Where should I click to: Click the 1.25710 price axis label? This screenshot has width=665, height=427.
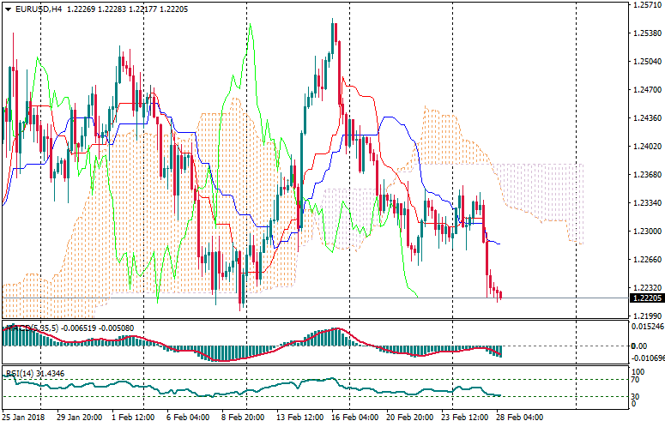click(647, 5)
